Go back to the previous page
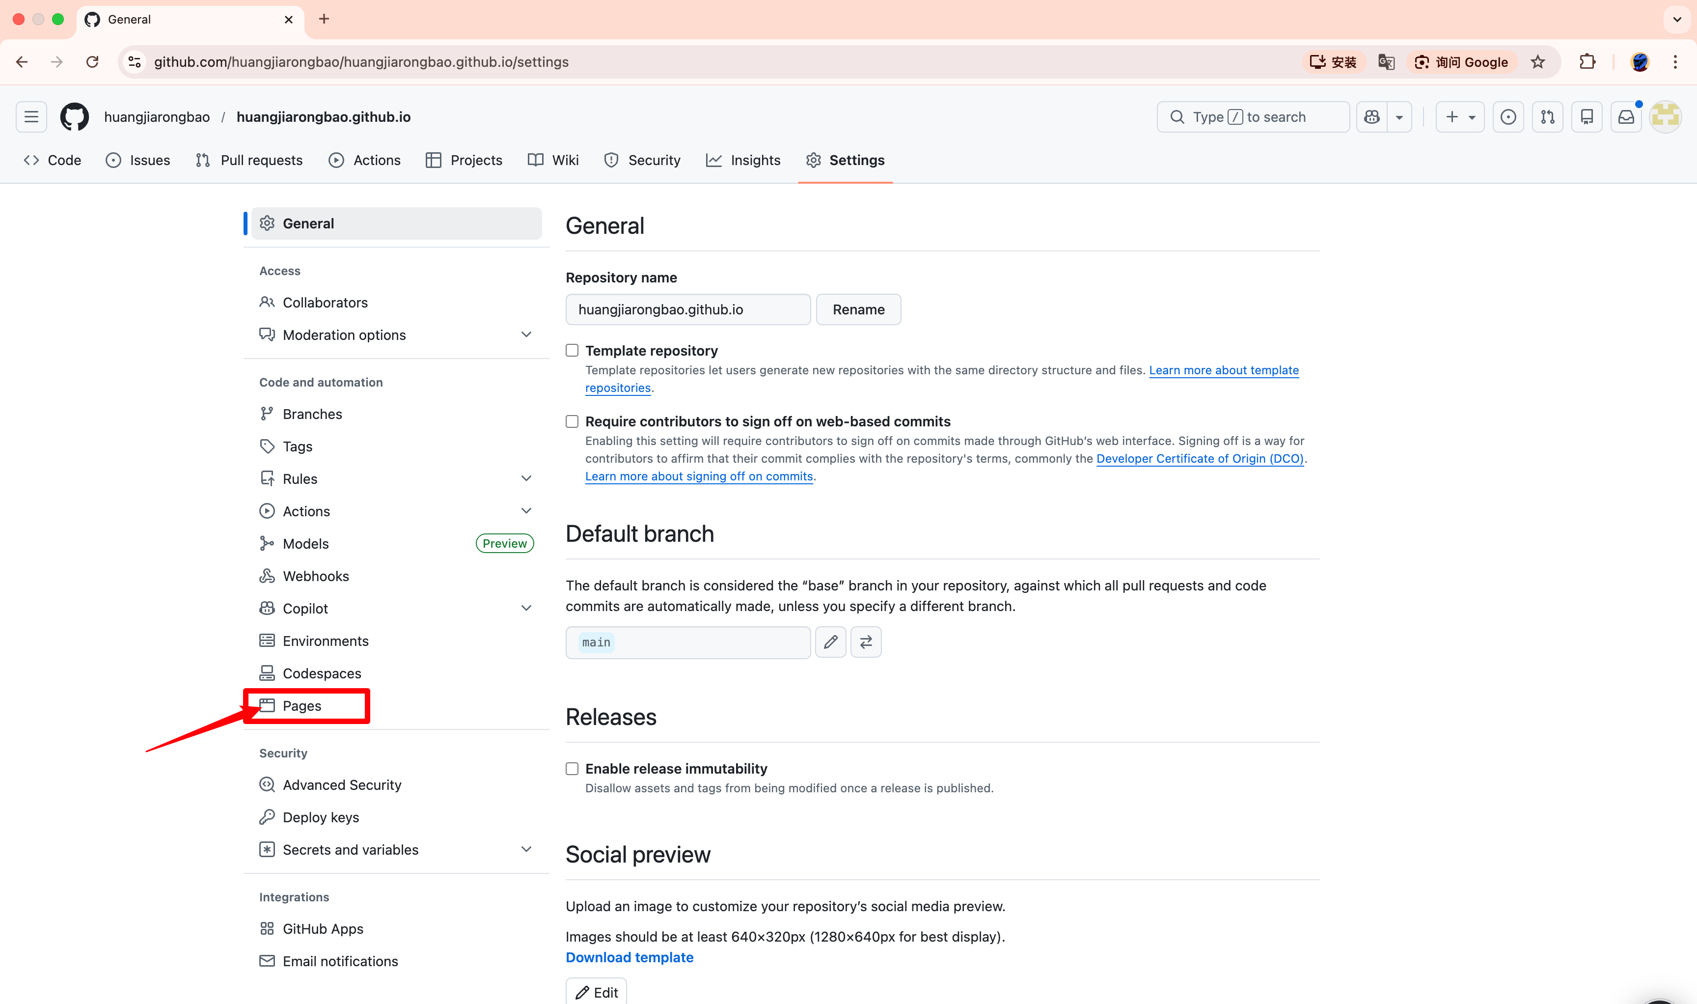1697x1004 pixels. [22, 62]
